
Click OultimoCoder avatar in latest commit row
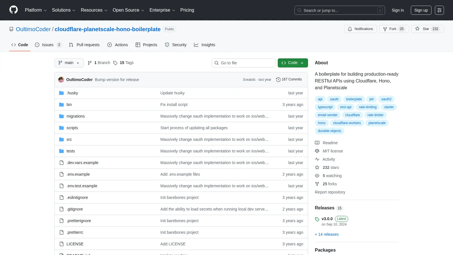(61, 80)
